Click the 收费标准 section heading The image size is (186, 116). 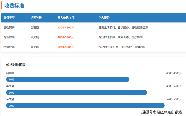[14, 6]
